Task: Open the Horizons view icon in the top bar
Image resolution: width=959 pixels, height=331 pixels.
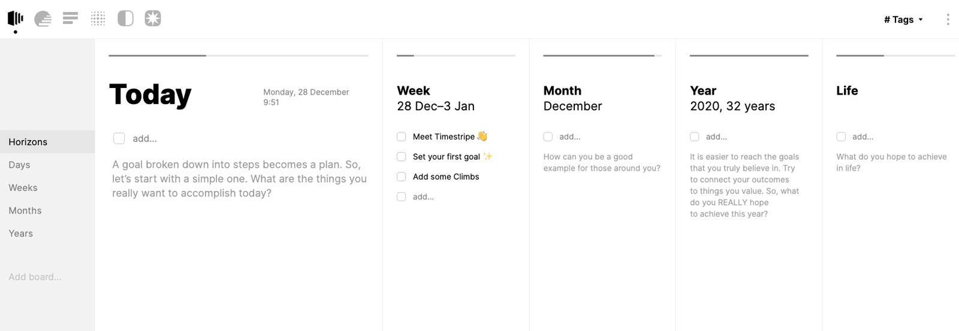Action: coord(15,19)
